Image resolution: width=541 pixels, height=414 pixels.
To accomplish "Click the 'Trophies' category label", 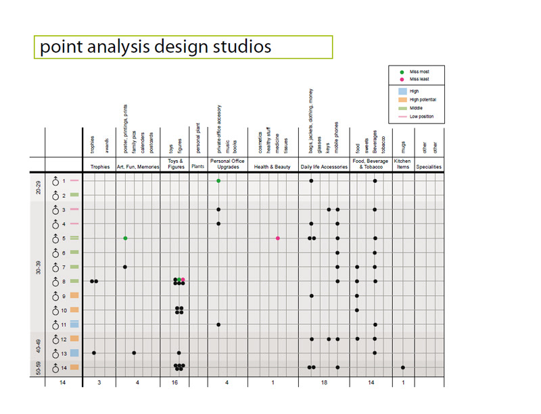I will click(x=100, y=167).
